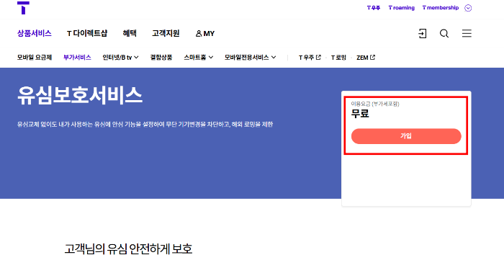The width and height of the screenshot is (504, 273).
Task: Open the T 로밍 submenu link
Action: [338, 57]
